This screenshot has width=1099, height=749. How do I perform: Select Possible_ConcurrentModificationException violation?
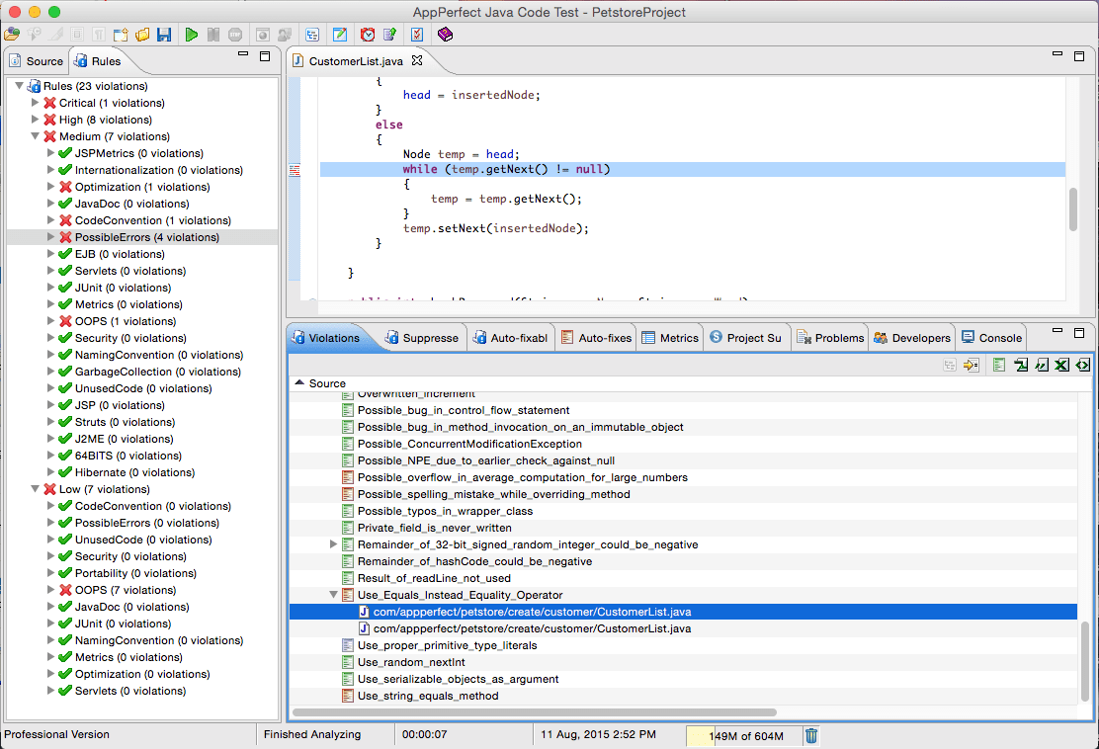[x=469, y=444]
